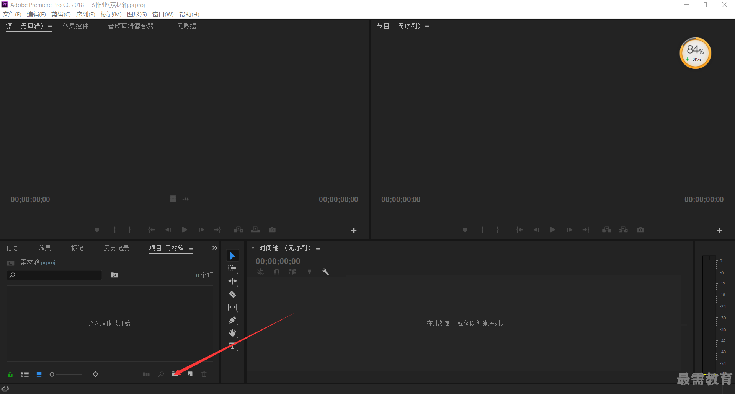Open 编辑(E) menu
Viewport: 735px width, 394px height.
point(36,14)
